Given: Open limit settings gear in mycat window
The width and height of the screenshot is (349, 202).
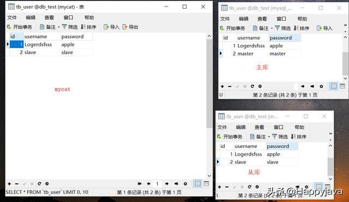Looking at the screenshot, I should click(x=185, y=184).
